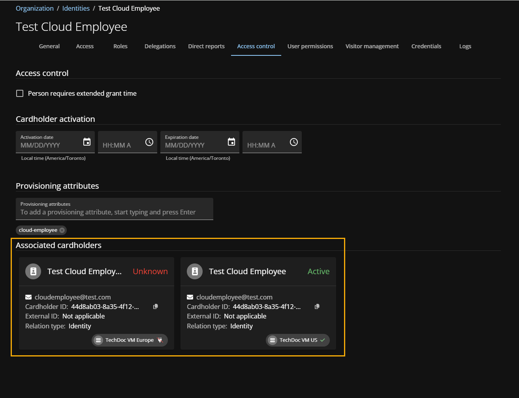Click the cardholder badge icon on Active card
Image resolution: width=519 pixels, height=398 pixels.
point(195,271)
